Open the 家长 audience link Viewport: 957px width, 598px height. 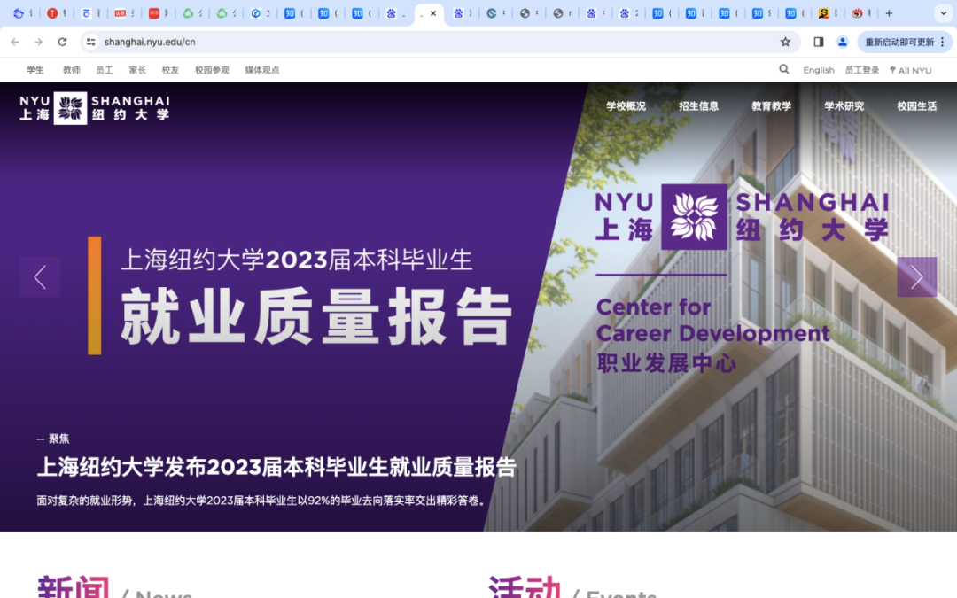click(137, 70)
